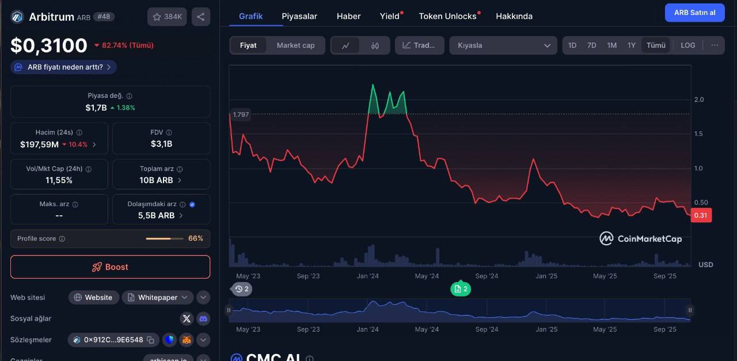Select the 7D time range
This screenshot has width=737, height=361.
coord(591,45)
